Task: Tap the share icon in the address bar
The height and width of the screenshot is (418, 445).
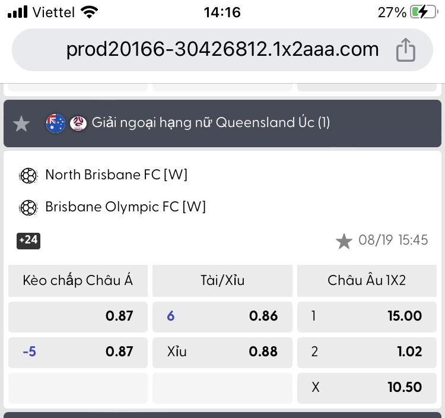Action: (x=406, y=50)
